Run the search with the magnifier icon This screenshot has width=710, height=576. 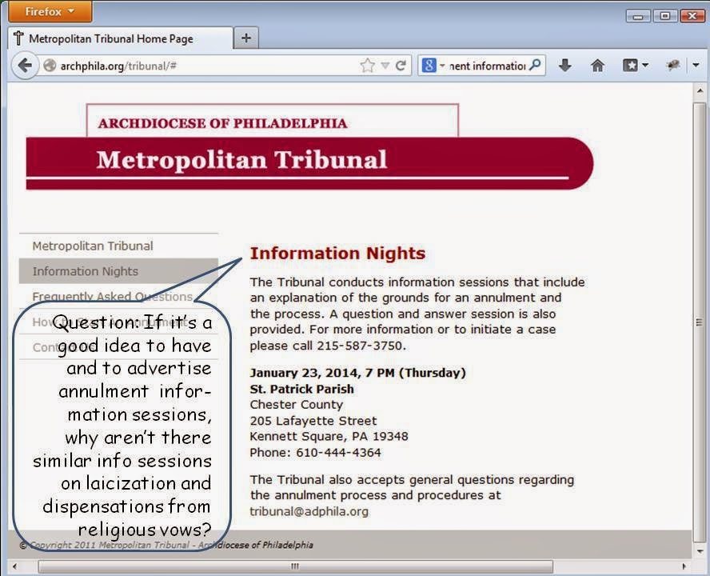tap(535, 66)
